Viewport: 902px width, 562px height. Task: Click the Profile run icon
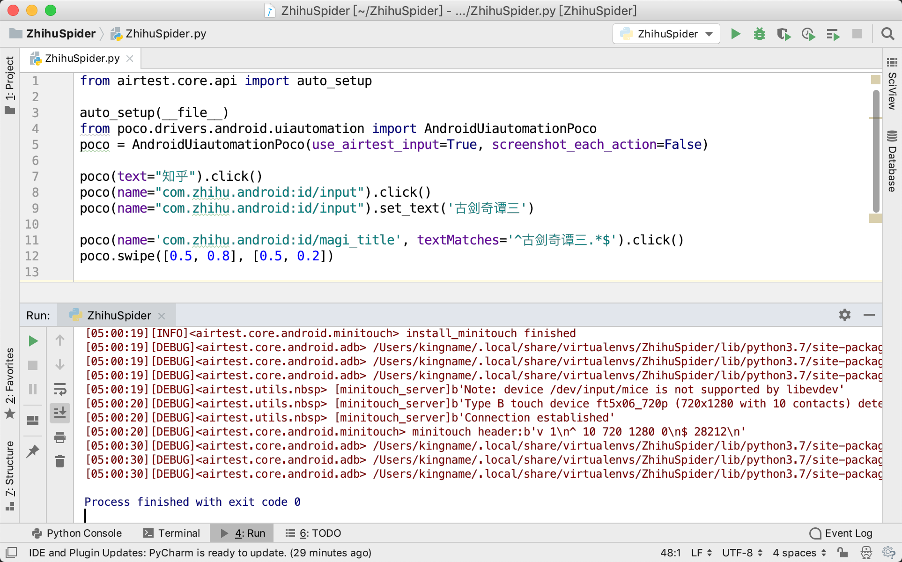pyautogui.click(x=808, y=34)
